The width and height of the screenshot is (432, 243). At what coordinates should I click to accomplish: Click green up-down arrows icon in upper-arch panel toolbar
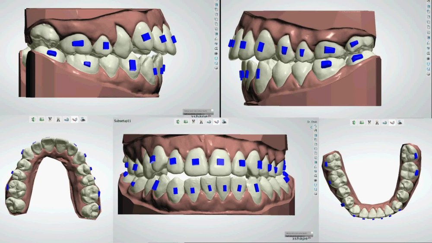click(x=33, y=120)
